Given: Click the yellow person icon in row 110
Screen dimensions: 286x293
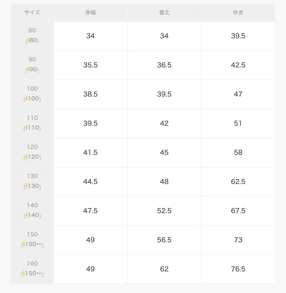Looking at the screenshot, I should (x=26, y=128).
